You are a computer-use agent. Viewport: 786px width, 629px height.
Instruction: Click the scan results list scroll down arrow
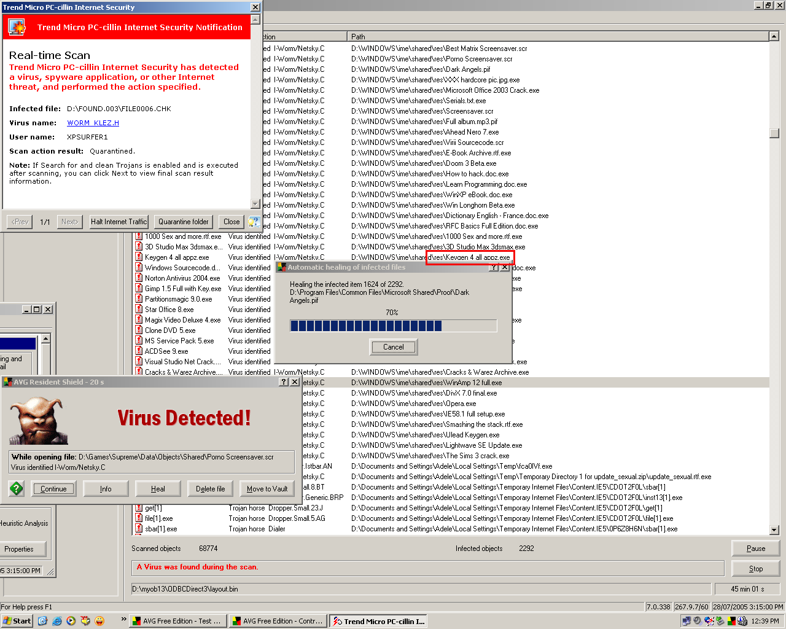(774, 529)
